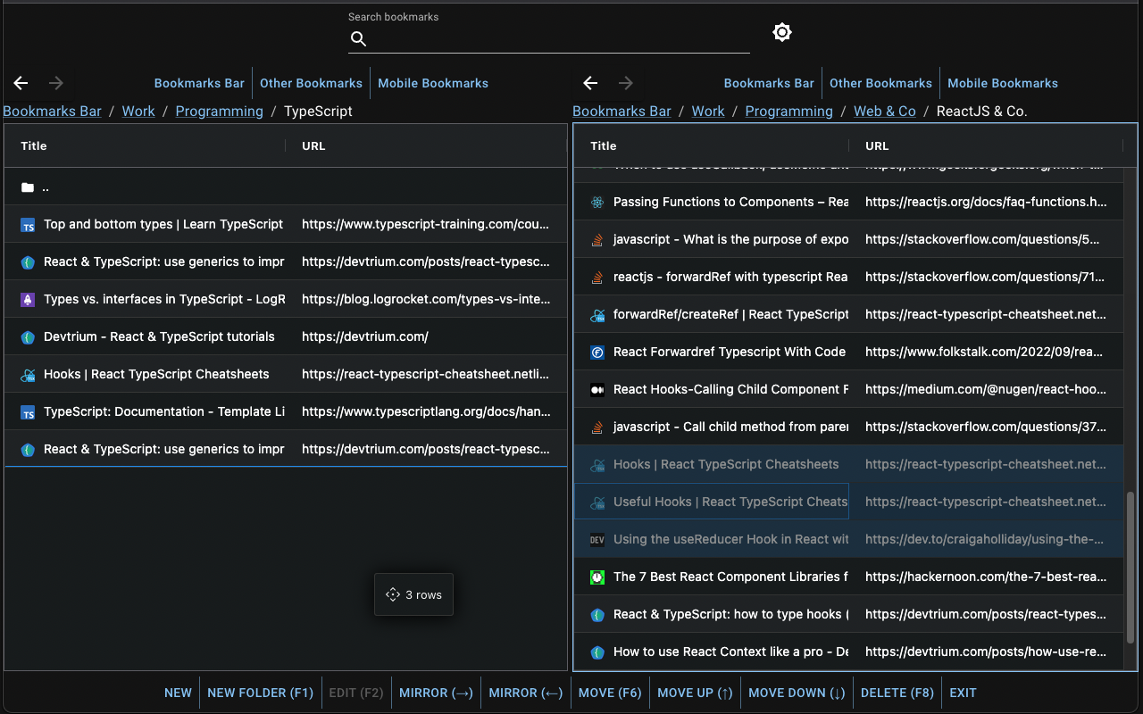The image size is (1143, 714).
Task: Click the URL column header in left pane
Action: pos(426,145)
